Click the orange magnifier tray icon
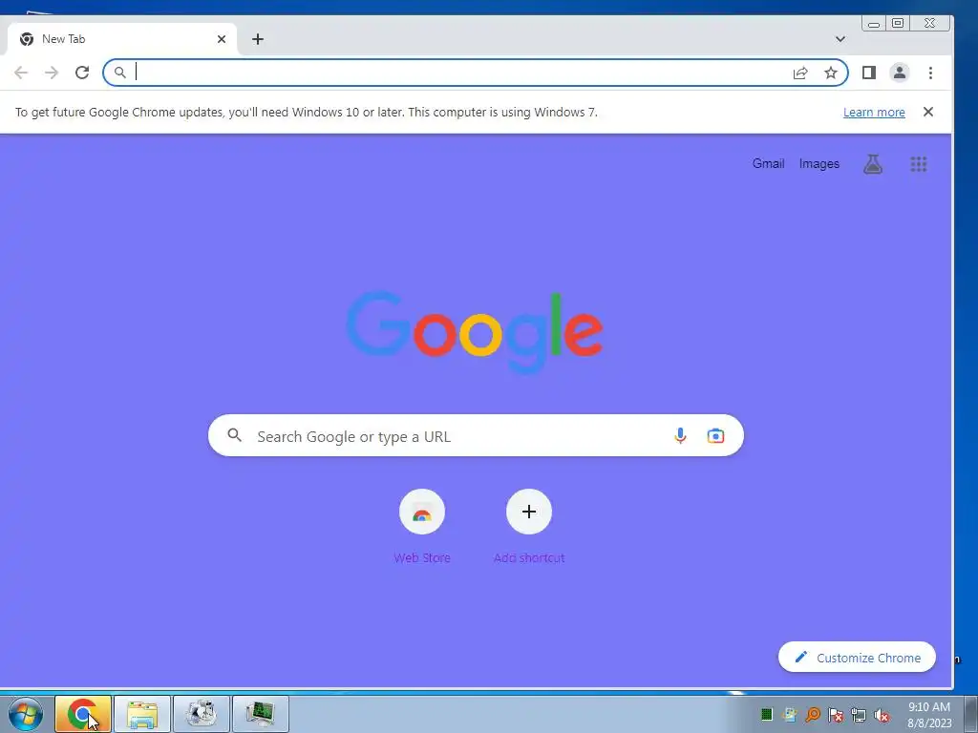 pos(813,714)
